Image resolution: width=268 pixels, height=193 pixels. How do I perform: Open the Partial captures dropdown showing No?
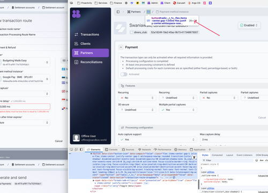coord(219,98)
